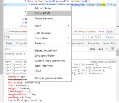Open the Accessibility tab
This screenshot has width=119, height=103.
tap(110, 43)
